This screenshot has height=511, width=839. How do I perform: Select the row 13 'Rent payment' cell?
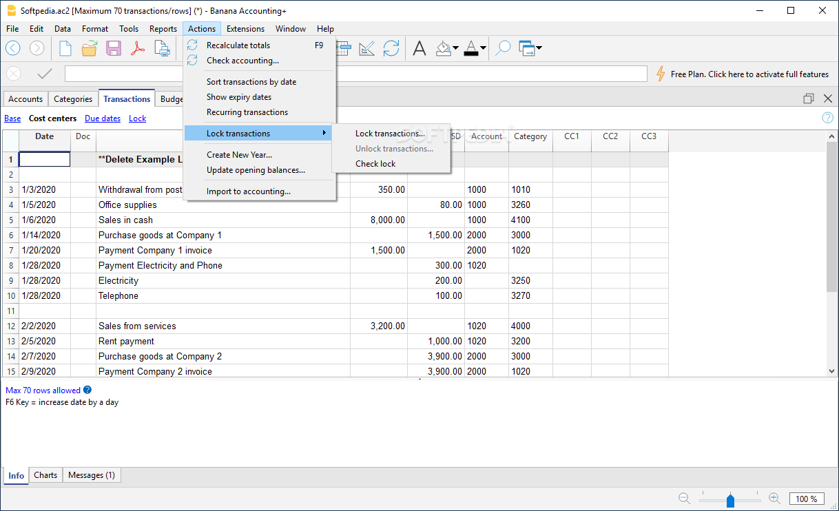click(x=223, y=342)
